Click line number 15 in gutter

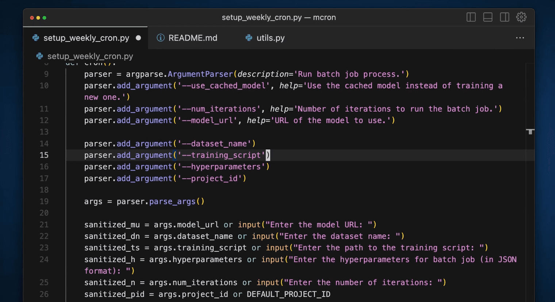click(44, 155)
